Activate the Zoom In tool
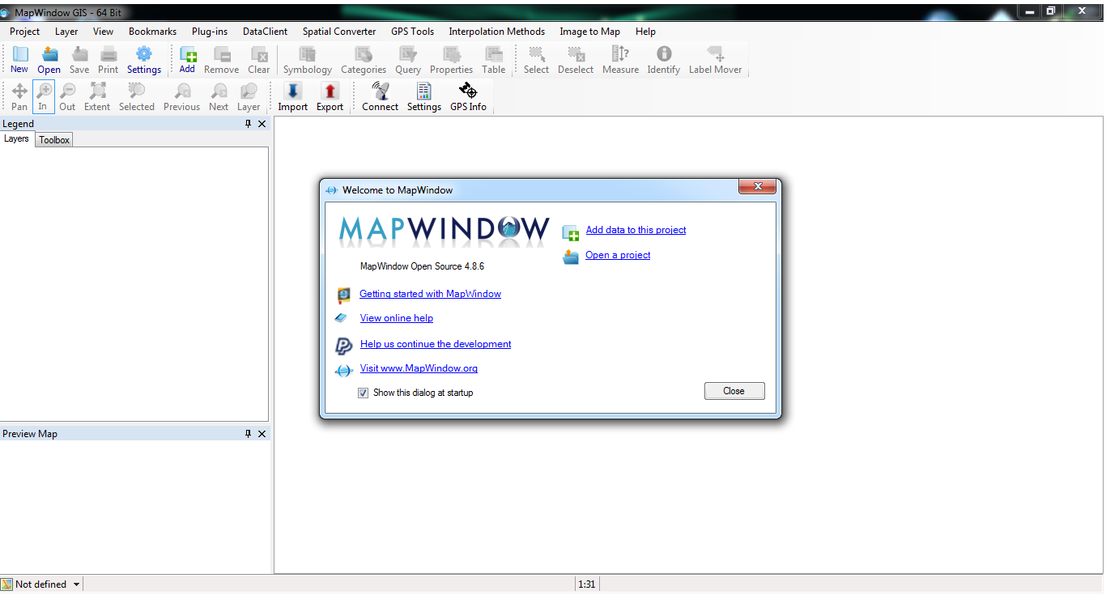This screenshot has width=1106, height=595. click(x=43, y=96)
